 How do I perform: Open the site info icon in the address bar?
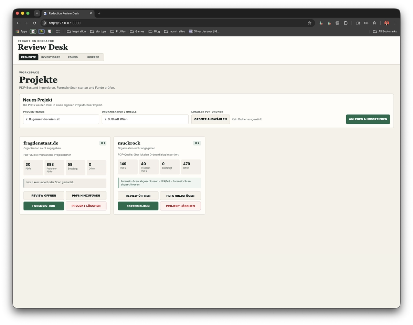click(44, 23)
